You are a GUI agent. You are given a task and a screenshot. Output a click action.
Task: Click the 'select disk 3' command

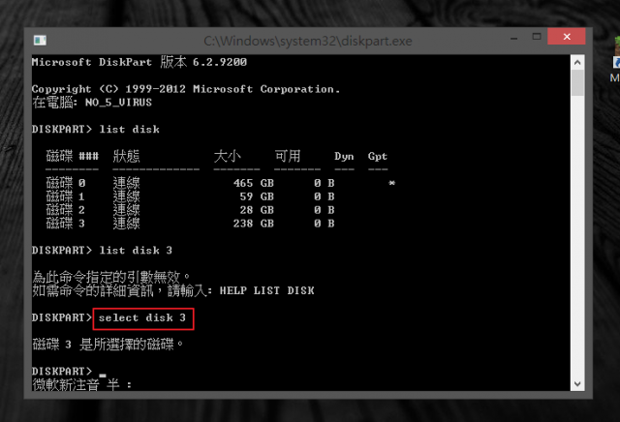point(142,318)
